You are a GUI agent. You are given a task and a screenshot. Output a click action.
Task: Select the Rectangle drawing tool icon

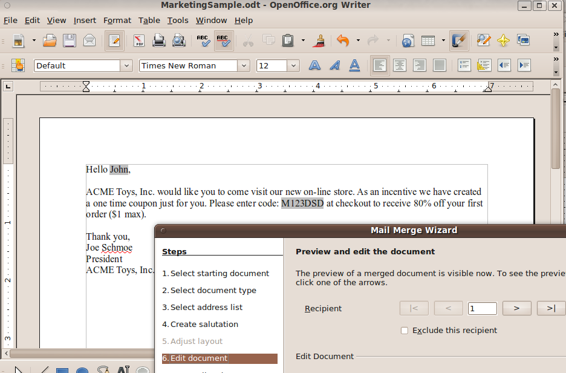[62, 371]
